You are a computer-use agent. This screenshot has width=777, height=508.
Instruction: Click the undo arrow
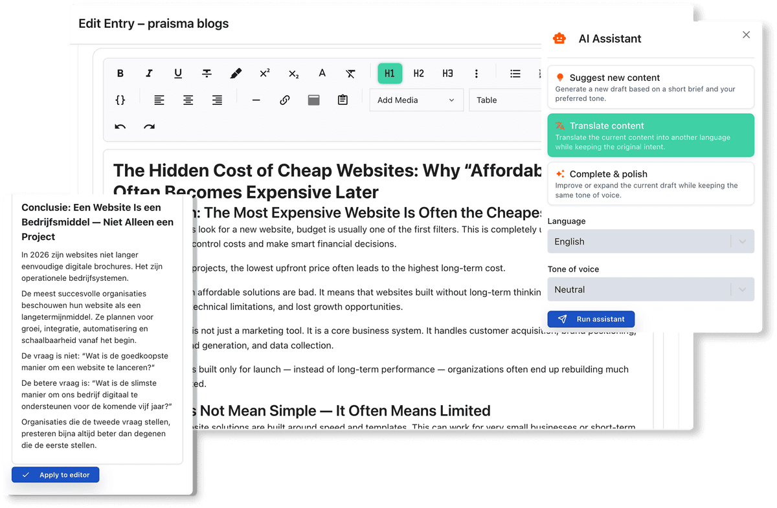point(120,127)
